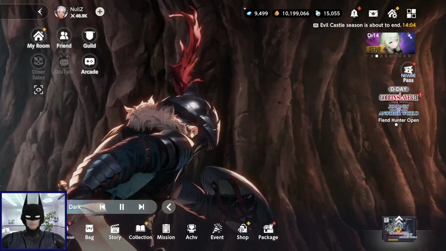The height and width of the screenshot is (251, 446).
Task: Open the Package store
Action: pos(268,232)
